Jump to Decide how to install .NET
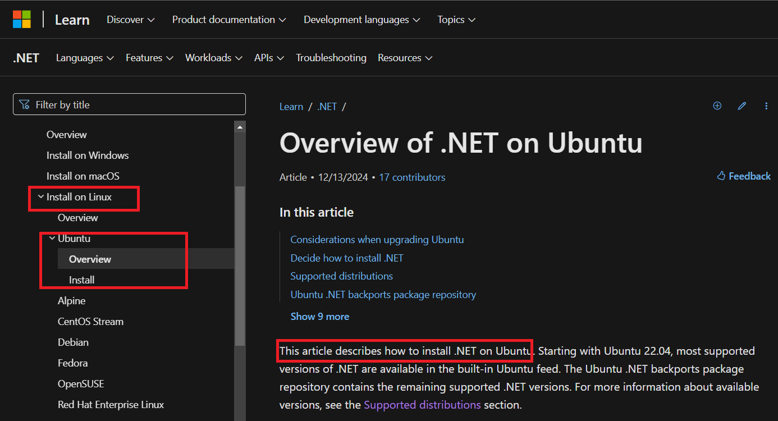The image size is (778, 421). [347, 258]
